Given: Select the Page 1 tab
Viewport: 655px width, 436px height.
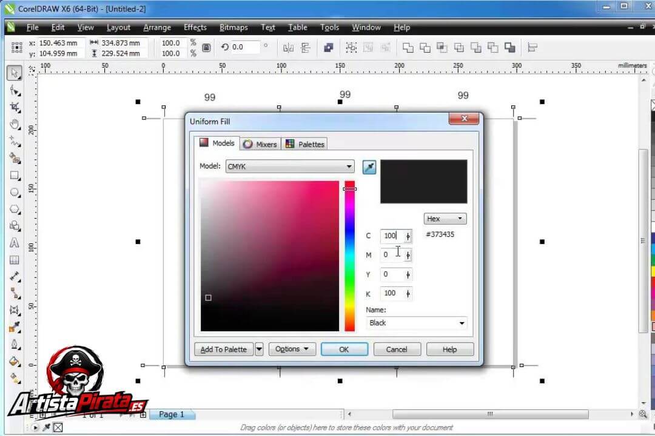Looking at the screenshot, I should (x=172, y=414).
